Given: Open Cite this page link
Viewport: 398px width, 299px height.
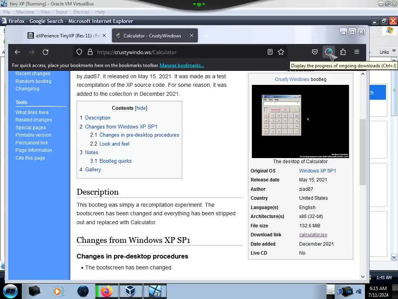Looking at the screenshot, I should tap(30, 158).
